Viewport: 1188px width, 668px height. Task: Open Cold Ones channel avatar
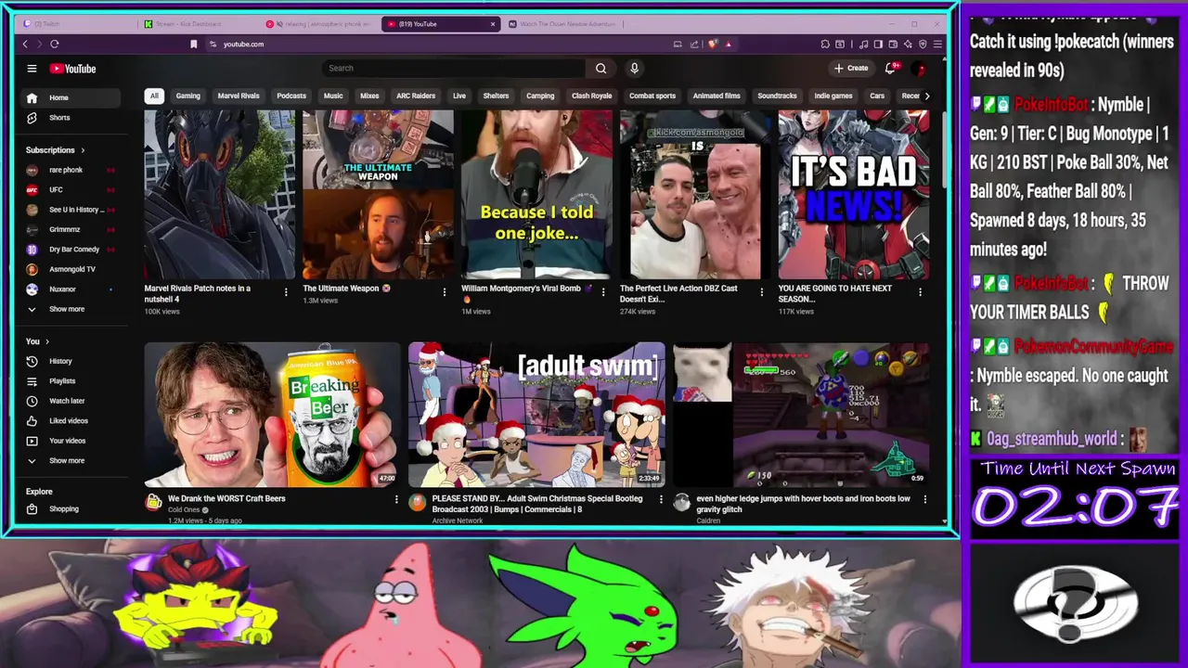[153, 502]
